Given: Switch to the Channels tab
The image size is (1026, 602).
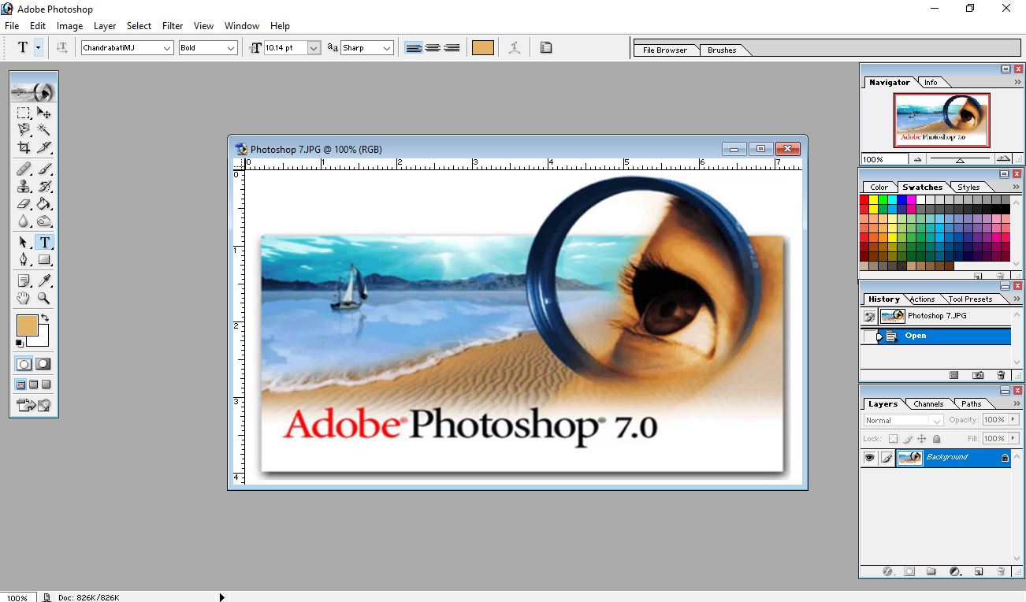Looking at the screenshot, I should click(928, 404).
